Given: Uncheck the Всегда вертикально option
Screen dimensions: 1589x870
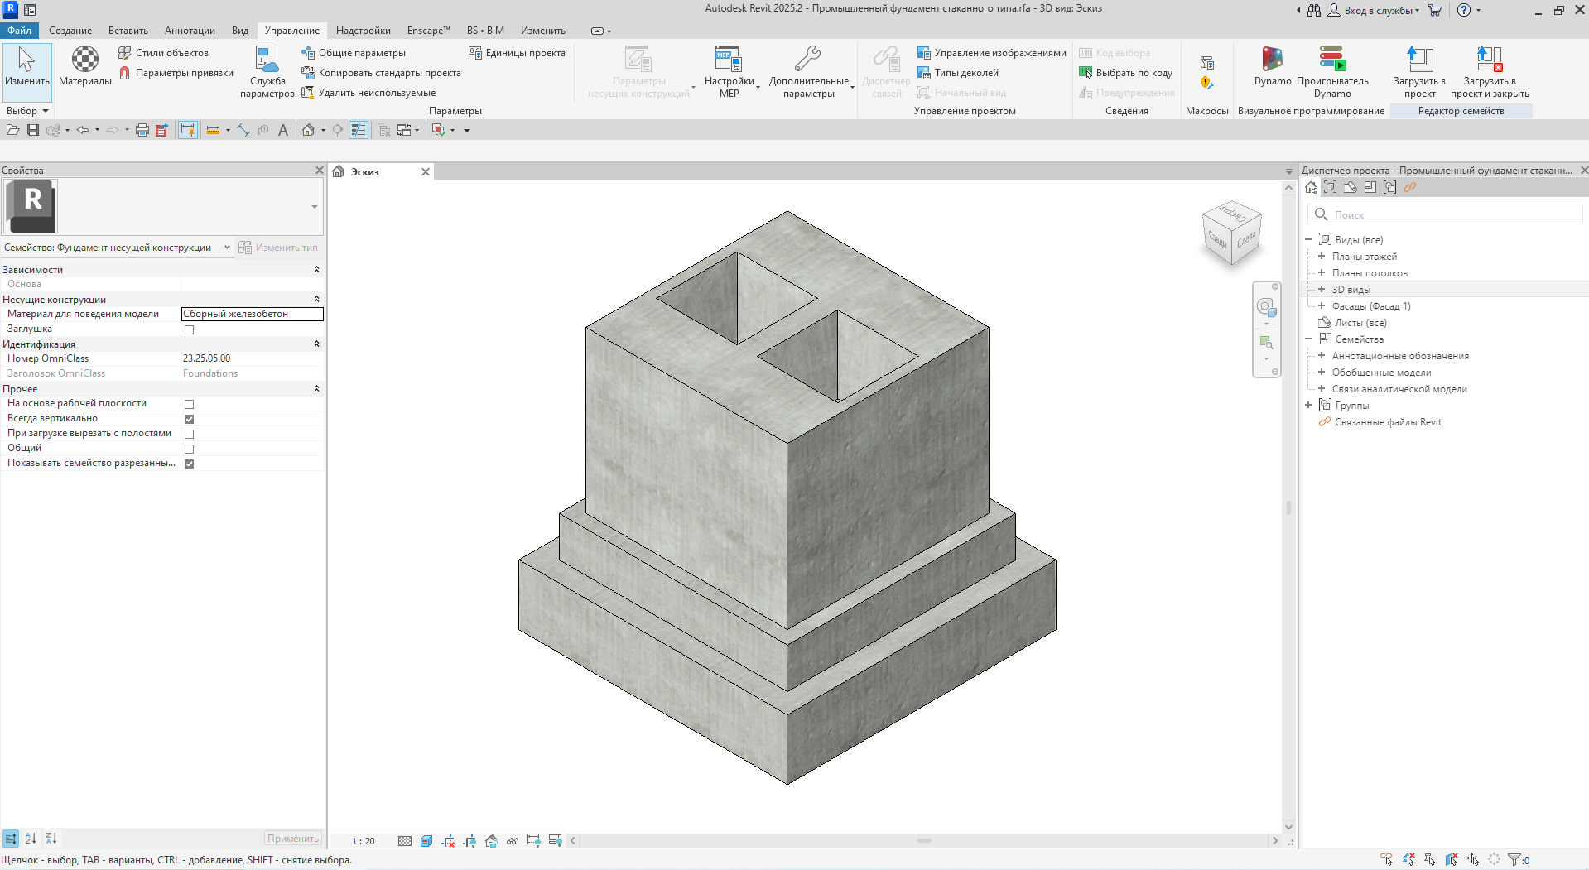Looking at the screenshot, I should click(189, 419).
